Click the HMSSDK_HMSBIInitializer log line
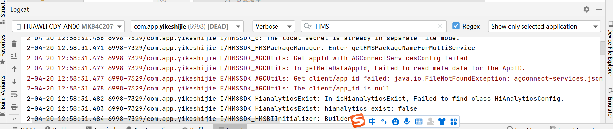This screenshot has width=613, height=129. [x=189, y=119]
